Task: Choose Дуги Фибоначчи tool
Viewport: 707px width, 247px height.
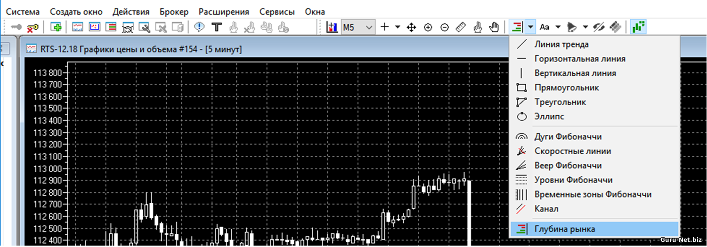Action: 594,137
